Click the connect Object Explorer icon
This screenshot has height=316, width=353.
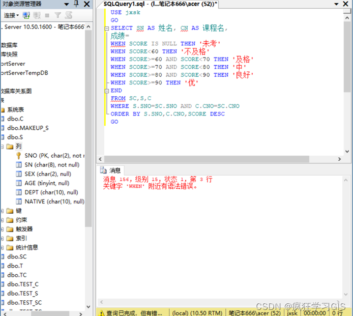point(26,15)
